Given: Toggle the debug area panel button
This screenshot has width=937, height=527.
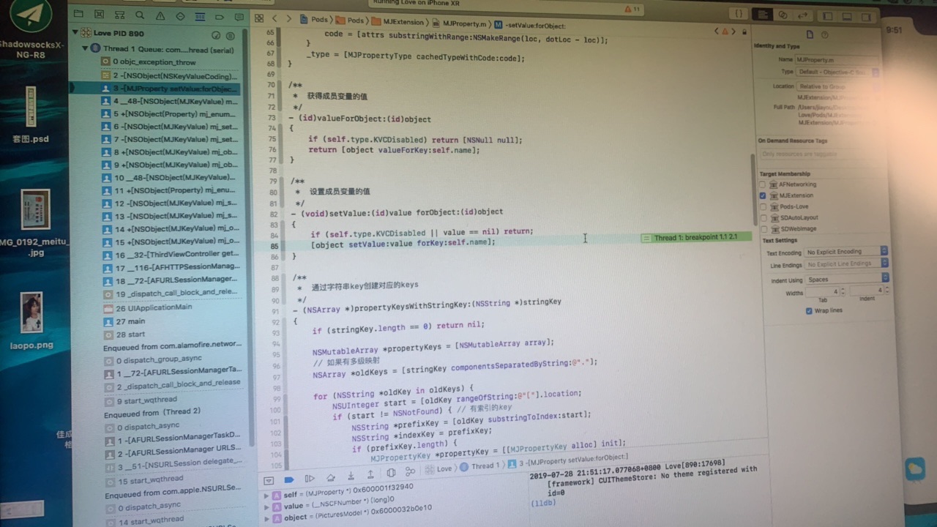Looking at the screenshot, I should (848, 16).
